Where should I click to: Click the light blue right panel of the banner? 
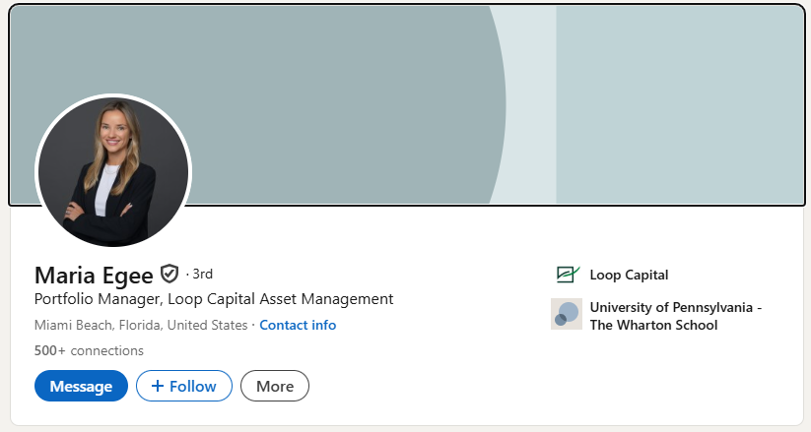pyautogui.click(x=680, y=98)
